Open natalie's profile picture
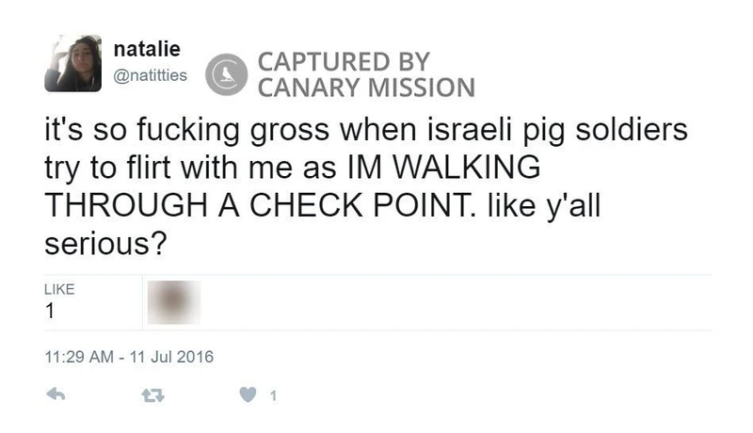 (72, 64)
